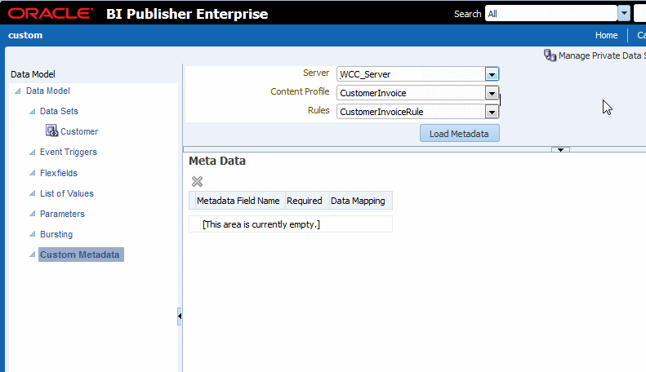Click the CustomerInvoiceRule Rules field

tap(411, 112)
